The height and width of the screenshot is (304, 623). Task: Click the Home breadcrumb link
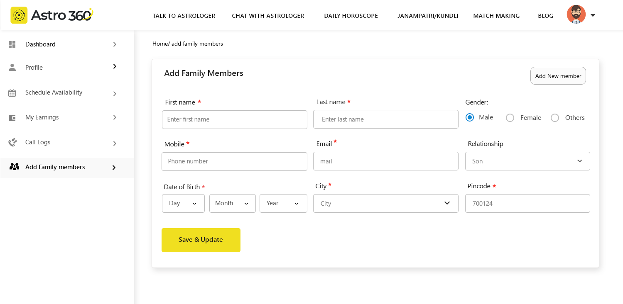click(x=159, y=44)
